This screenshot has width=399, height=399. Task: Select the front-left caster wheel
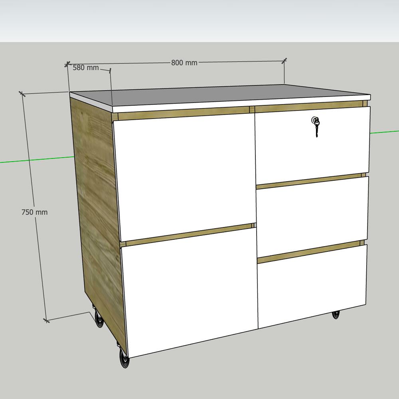(124, 360)
